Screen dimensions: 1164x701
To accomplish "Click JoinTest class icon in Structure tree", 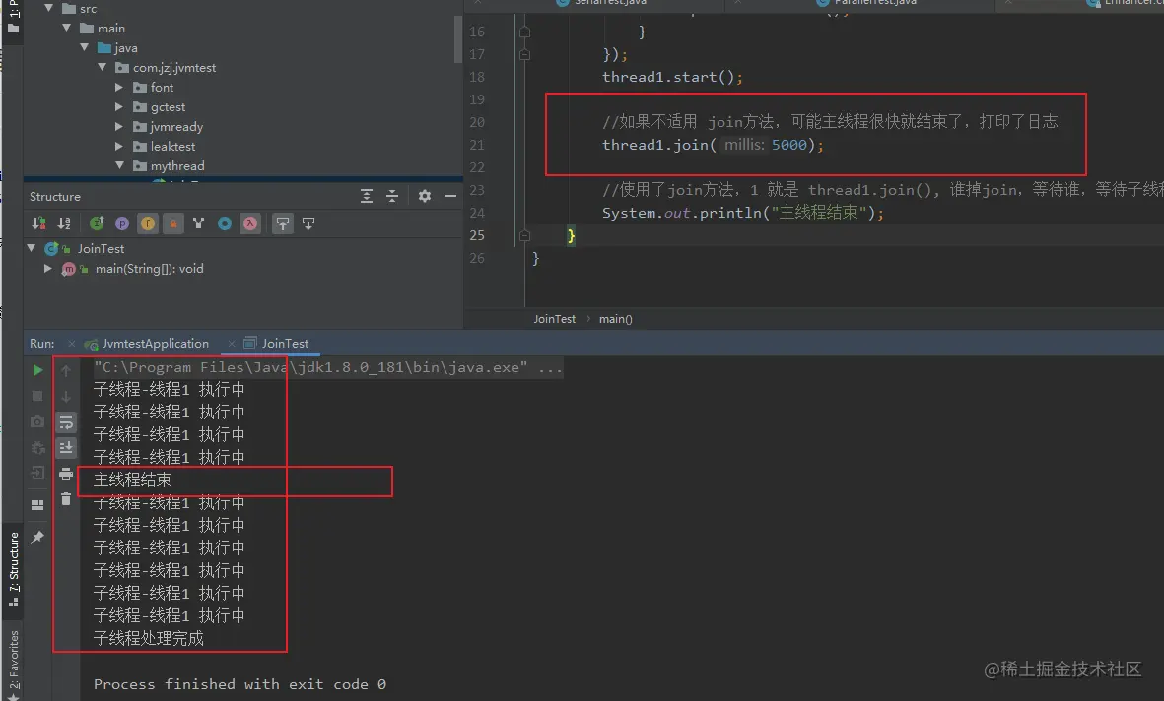I will [x=51, y=248].
